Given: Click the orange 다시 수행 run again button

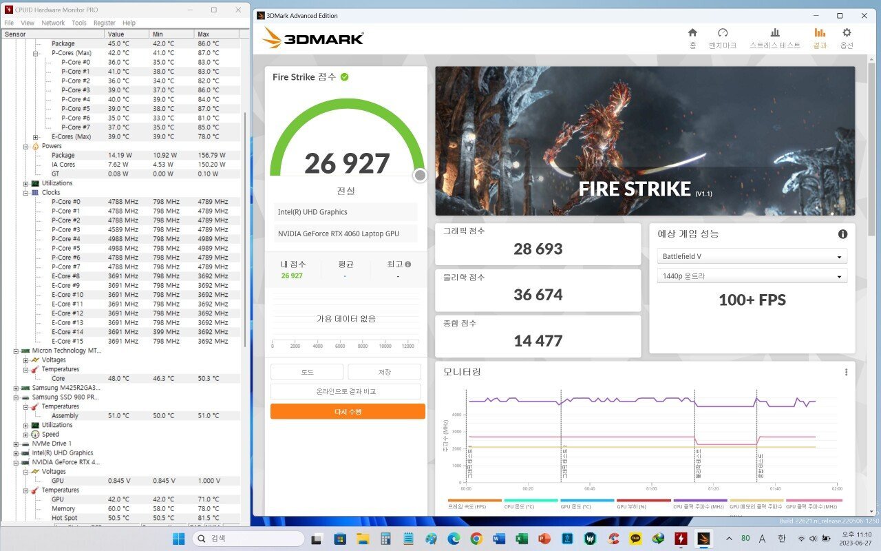Looking at the screenshot, I should click(x=348, y=411).
